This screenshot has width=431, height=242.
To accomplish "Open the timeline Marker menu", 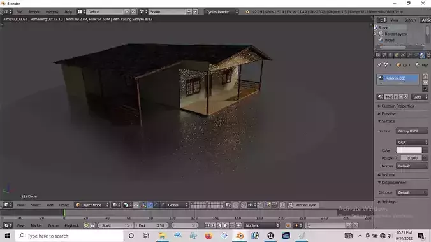I will coord(36,225).
